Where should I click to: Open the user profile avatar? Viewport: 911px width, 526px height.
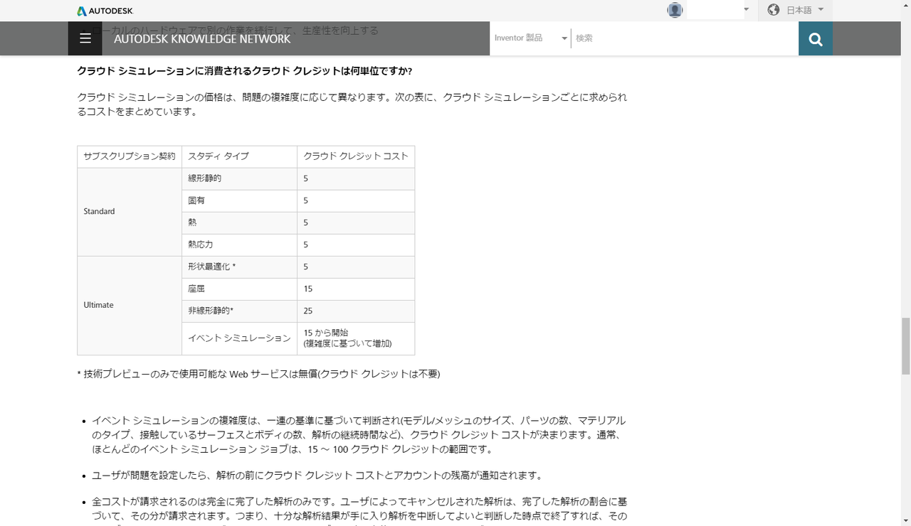[x=675, y=10]
